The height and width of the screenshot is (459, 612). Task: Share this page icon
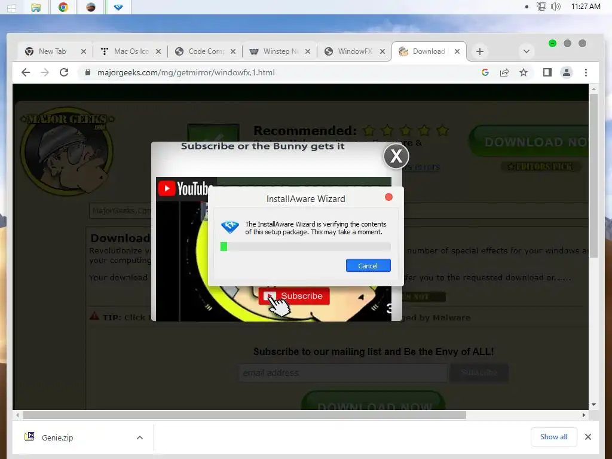click(504, 72)
